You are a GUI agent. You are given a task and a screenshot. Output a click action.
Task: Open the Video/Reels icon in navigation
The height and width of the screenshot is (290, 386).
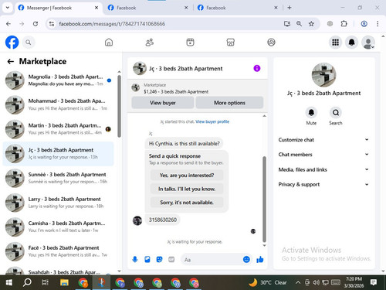(x=190, y=43)
